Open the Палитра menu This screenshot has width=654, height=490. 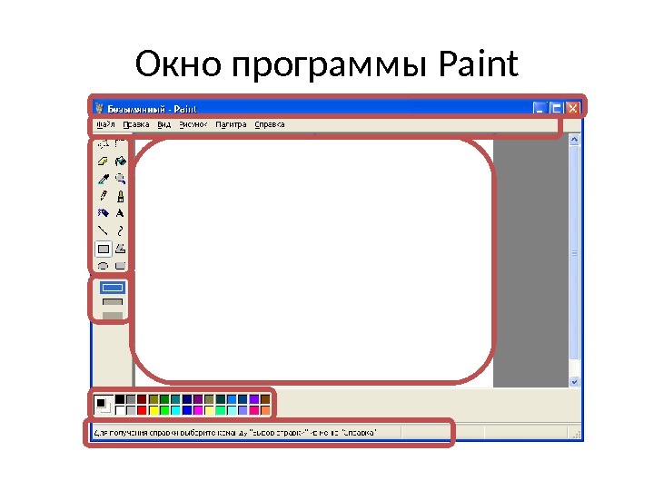[231, 124]
